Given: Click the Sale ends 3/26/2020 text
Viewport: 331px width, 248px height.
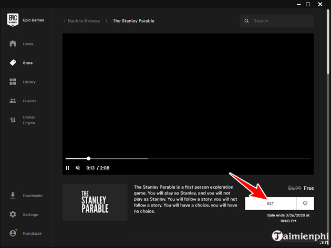Looking at the screenshot, I should 288,218.
